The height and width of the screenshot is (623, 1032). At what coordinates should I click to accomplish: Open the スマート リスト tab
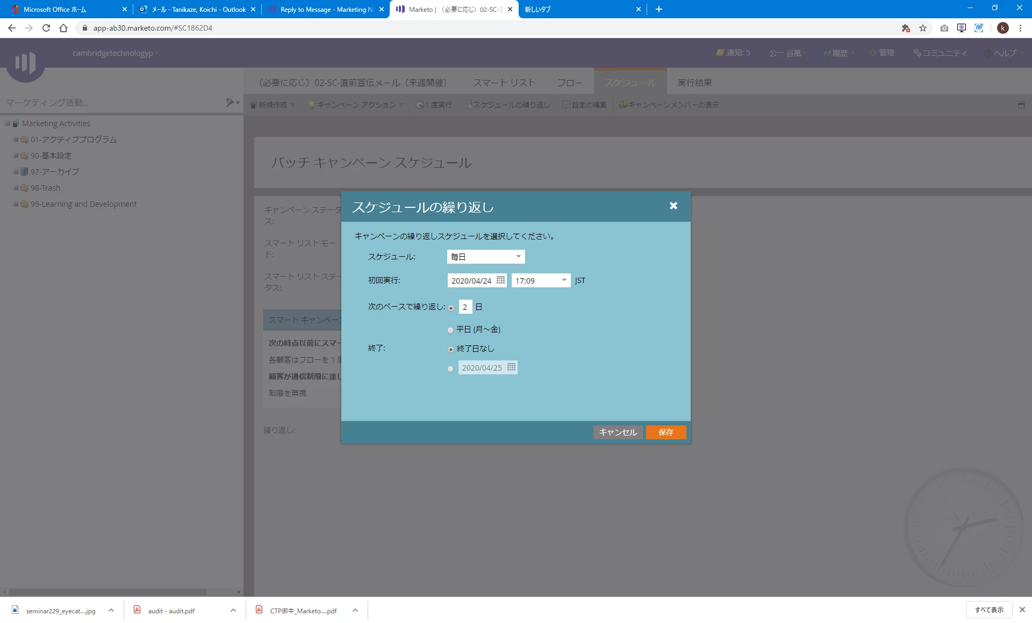click(x=504, y=83)
